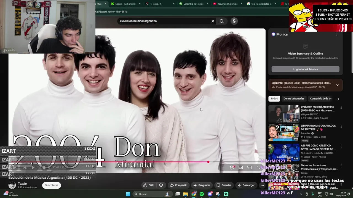Open more actions three-dot button under video
This screenshot has width=353, height=198.
coord(262,185)
